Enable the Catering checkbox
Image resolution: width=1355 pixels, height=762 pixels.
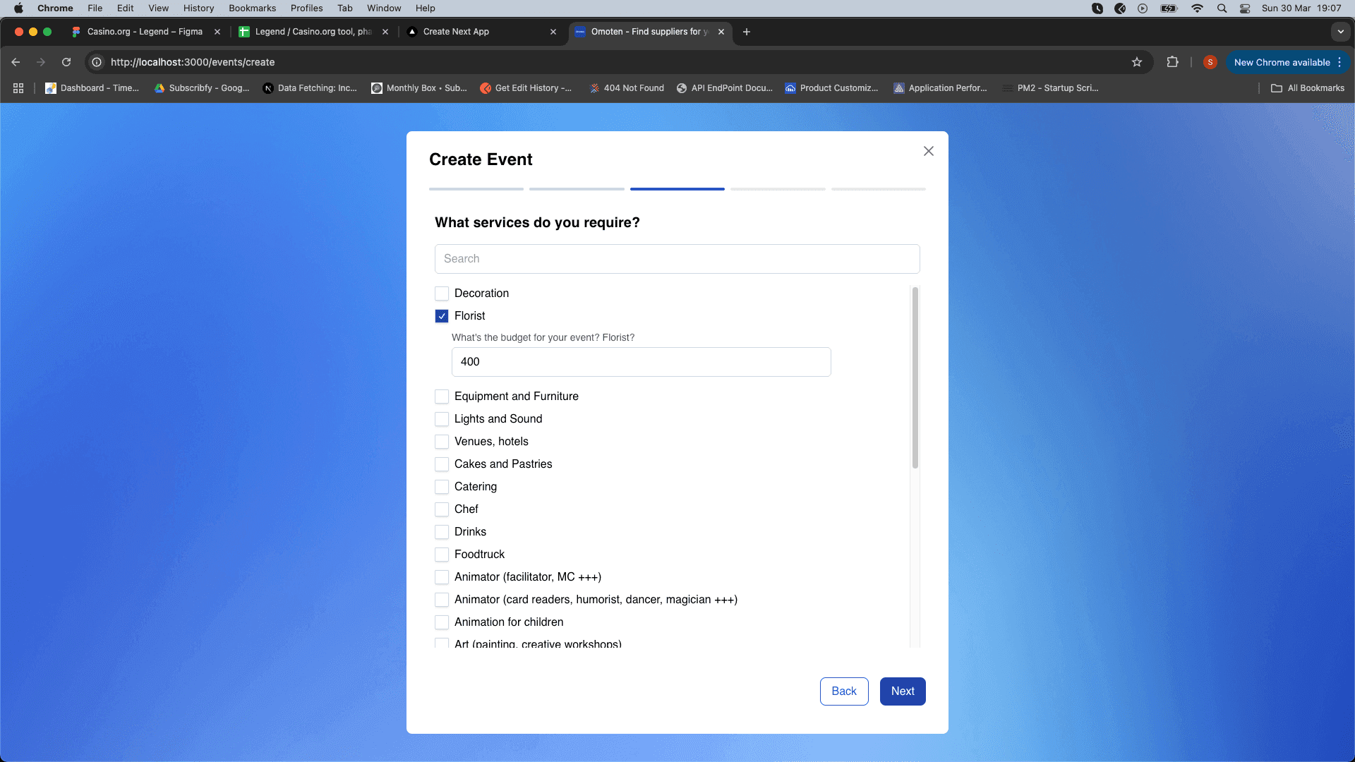click(442, 487)
